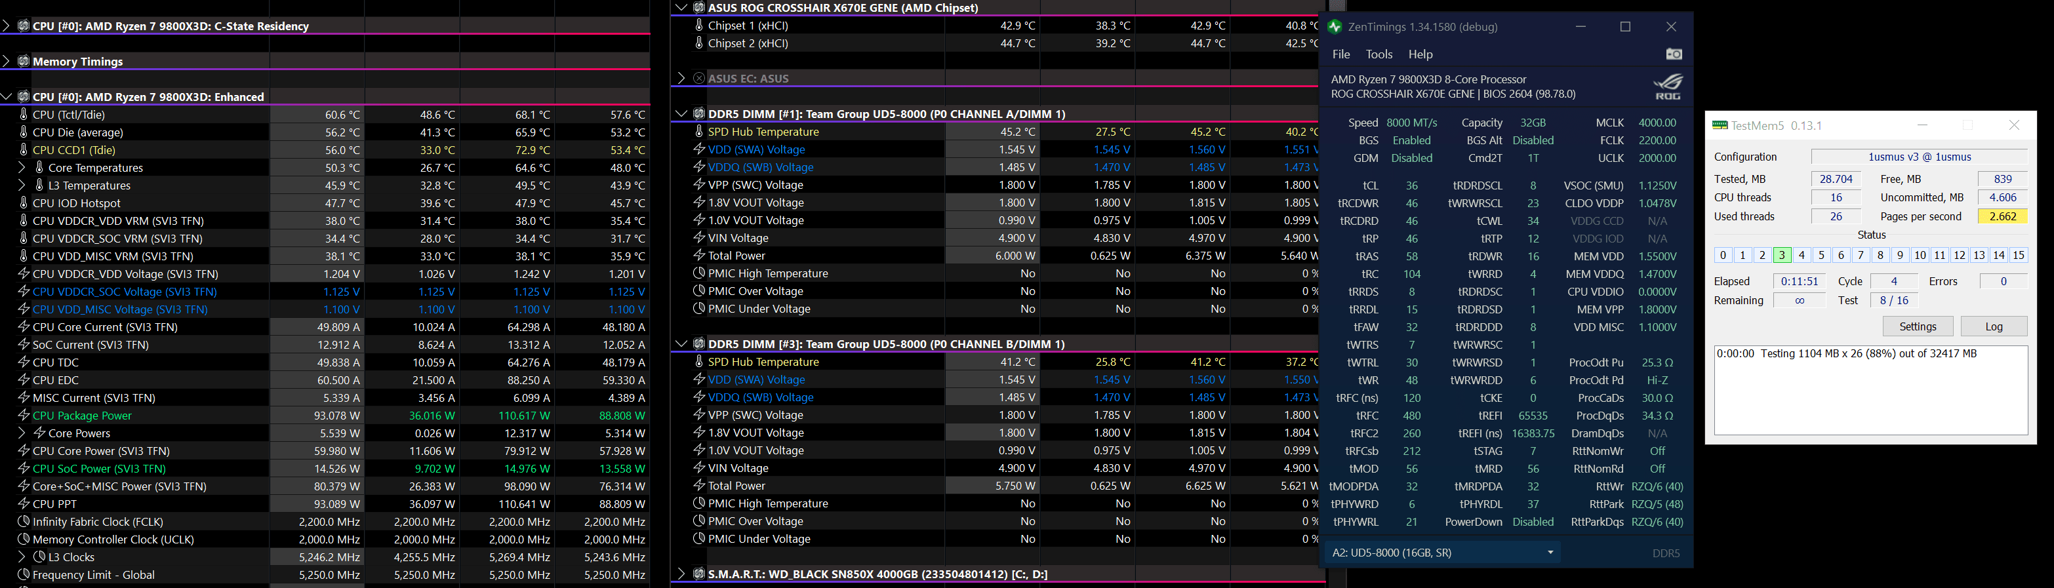Expand S.M.A.R.T. WD_BLACK SN850X section
Viewport: 2054px width, 588px height.
(681, 574)
